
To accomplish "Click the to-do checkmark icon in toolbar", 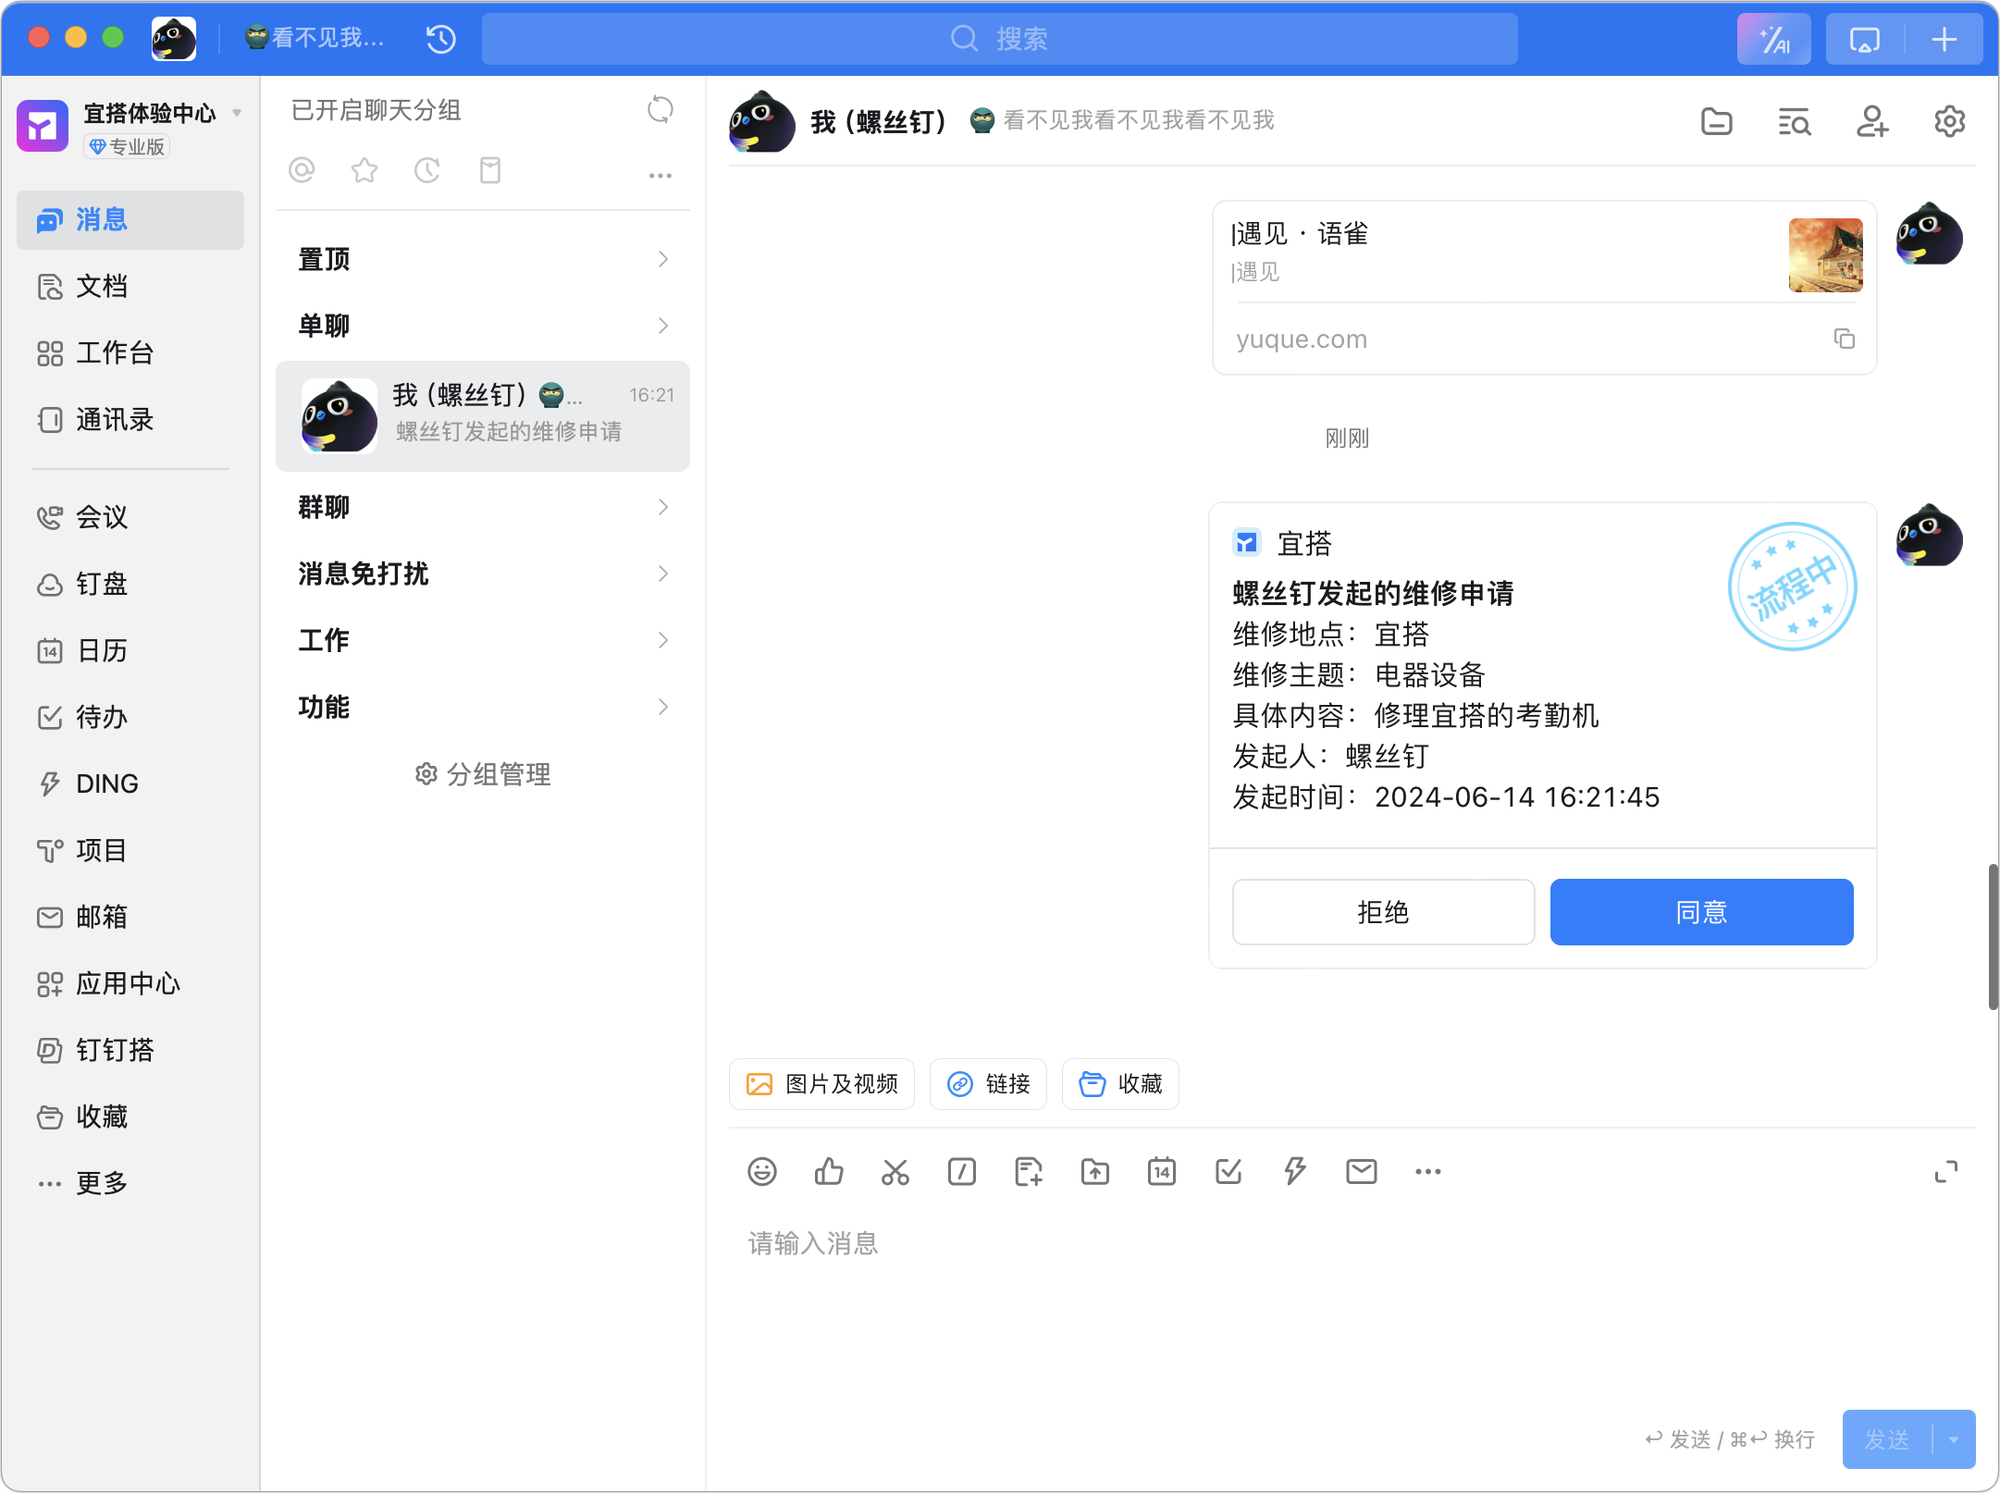I will click(x=1228, y=1172).
